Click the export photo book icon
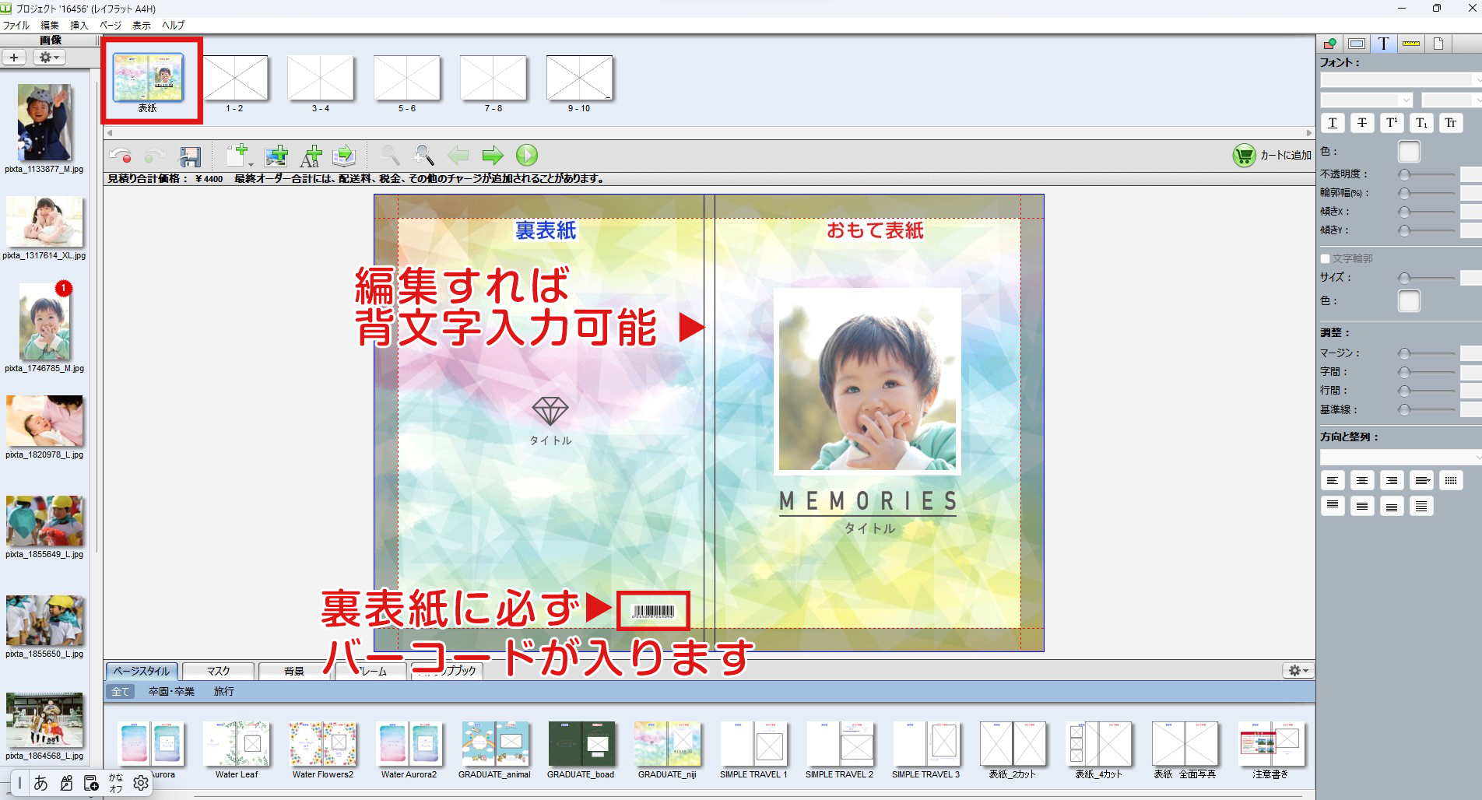 tap(344, 156)
